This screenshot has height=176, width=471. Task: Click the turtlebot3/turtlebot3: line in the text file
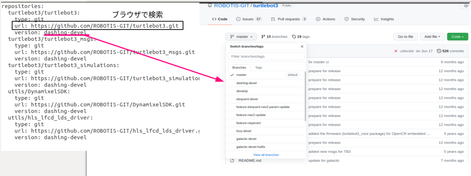pos(44,13)
